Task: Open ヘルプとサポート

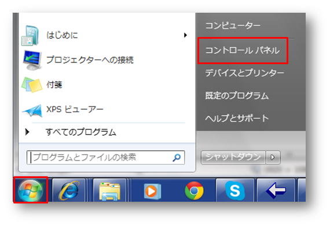Action: (x=237, y=118)
